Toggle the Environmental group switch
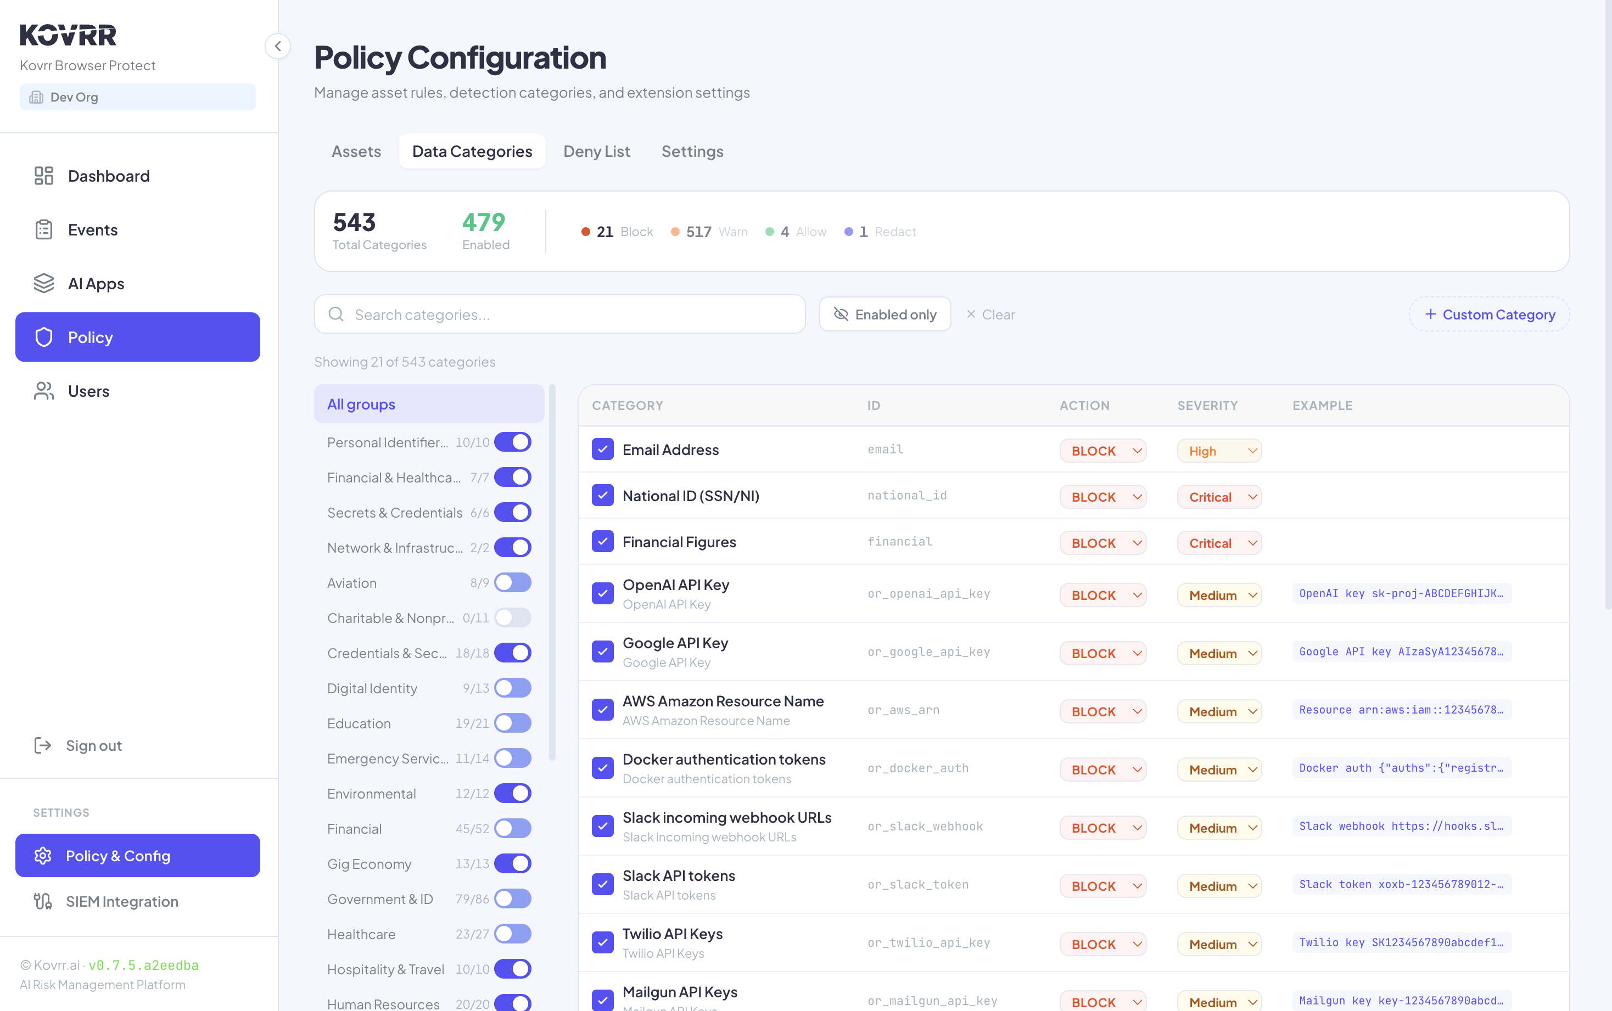 [513, 794]
